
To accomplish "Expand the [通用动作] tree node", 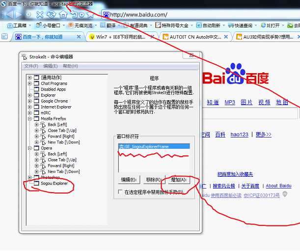I will (29, 78).
